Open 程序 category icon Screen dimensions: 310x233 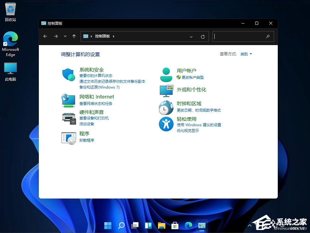tap(68, 138)
